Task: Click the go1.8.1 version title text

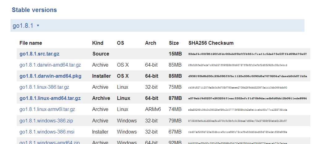Action: [x=23, y=26]
